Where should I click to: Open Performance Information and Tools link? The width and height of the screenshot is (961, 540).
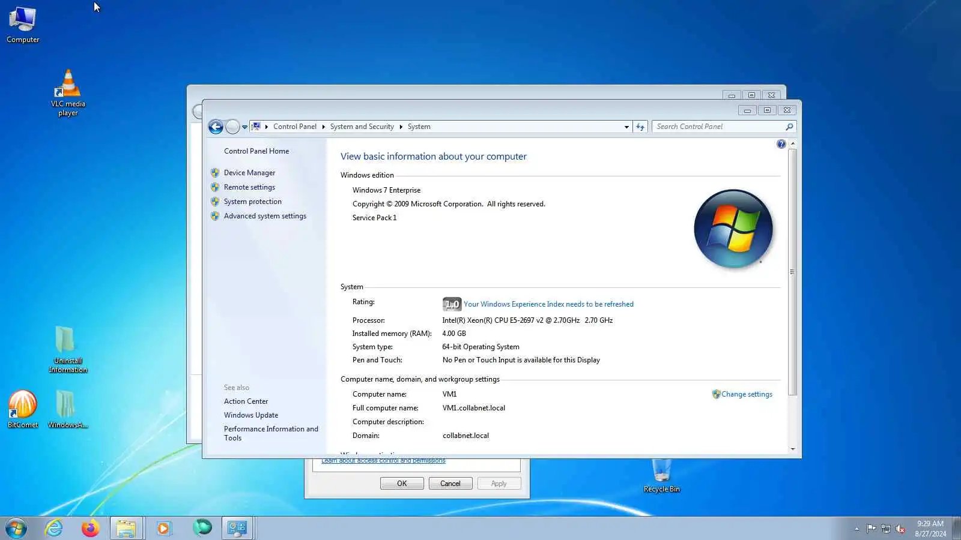click(271, 433)
